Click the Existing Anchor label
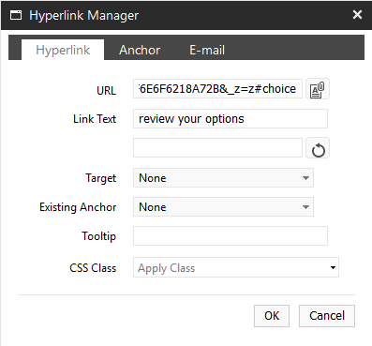This screenshot has height=346, width=372. pos(78,207)
